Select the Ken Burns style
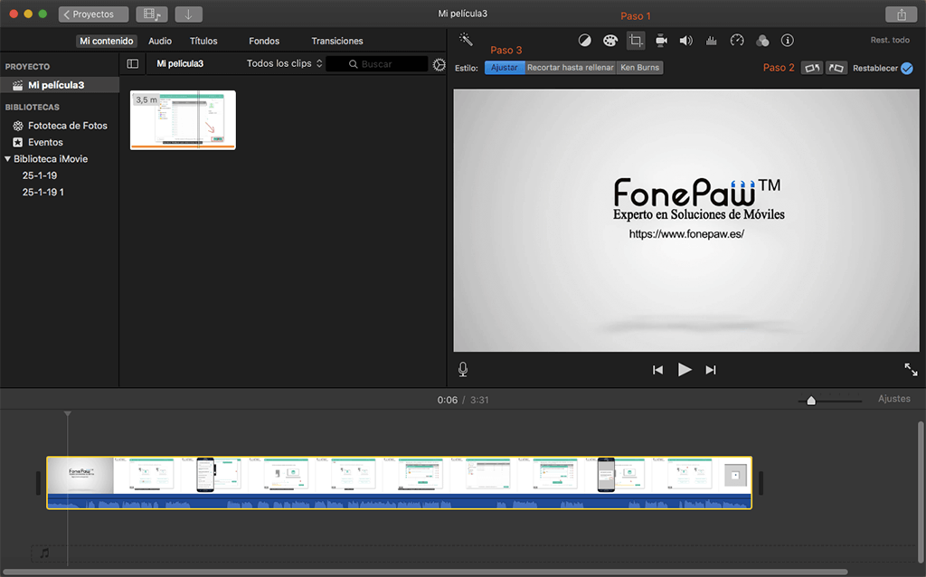926x577 pixels. tap(639, 67)
